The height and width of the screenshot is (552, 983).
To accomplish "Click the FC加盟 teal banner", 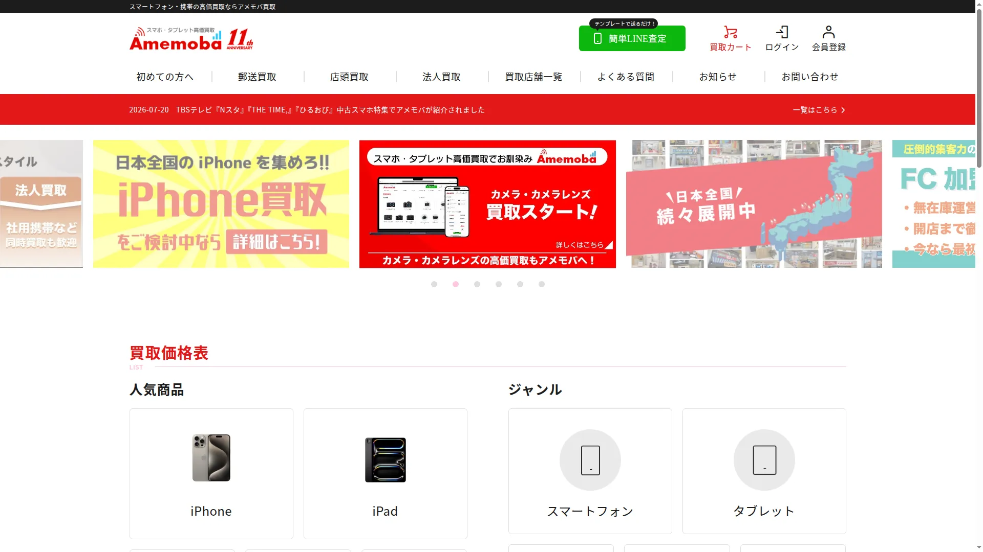I will pos(934,204).
